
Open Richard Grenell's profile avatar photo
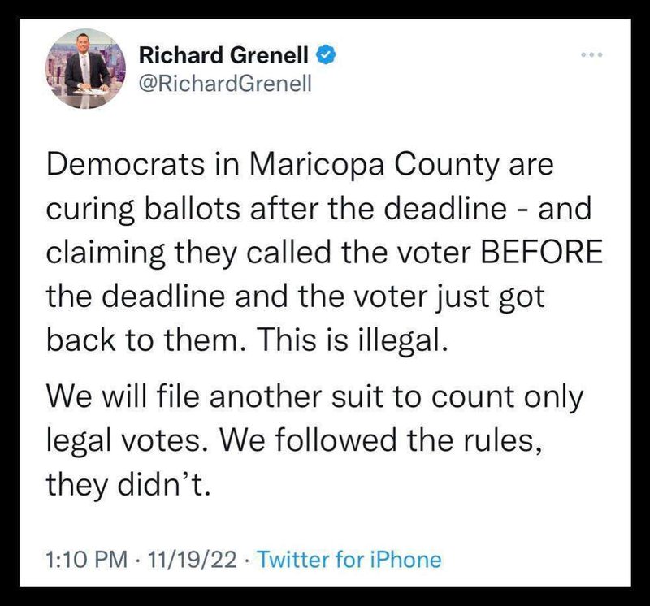coord(85,68)
